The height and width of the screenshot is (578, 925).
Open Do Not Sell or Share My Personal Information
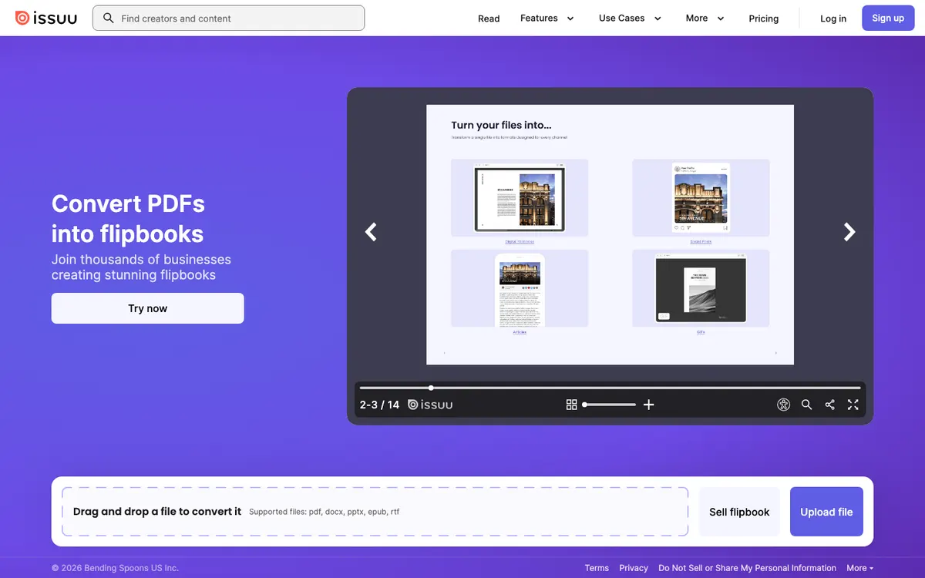click(748, 568)
